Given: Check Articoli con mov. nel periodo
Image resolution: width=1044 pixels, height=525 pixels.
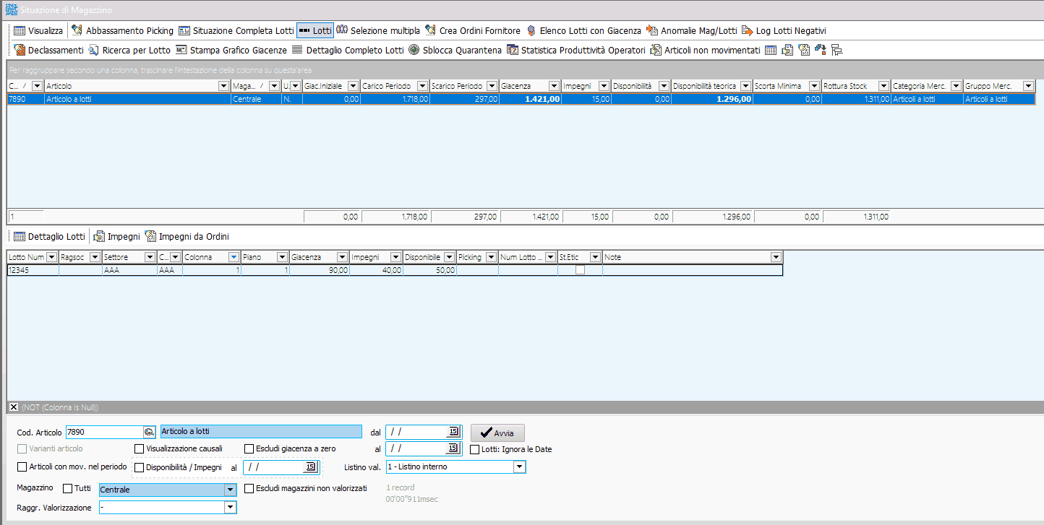Looking at the screenshot, I should pos(22,467).
